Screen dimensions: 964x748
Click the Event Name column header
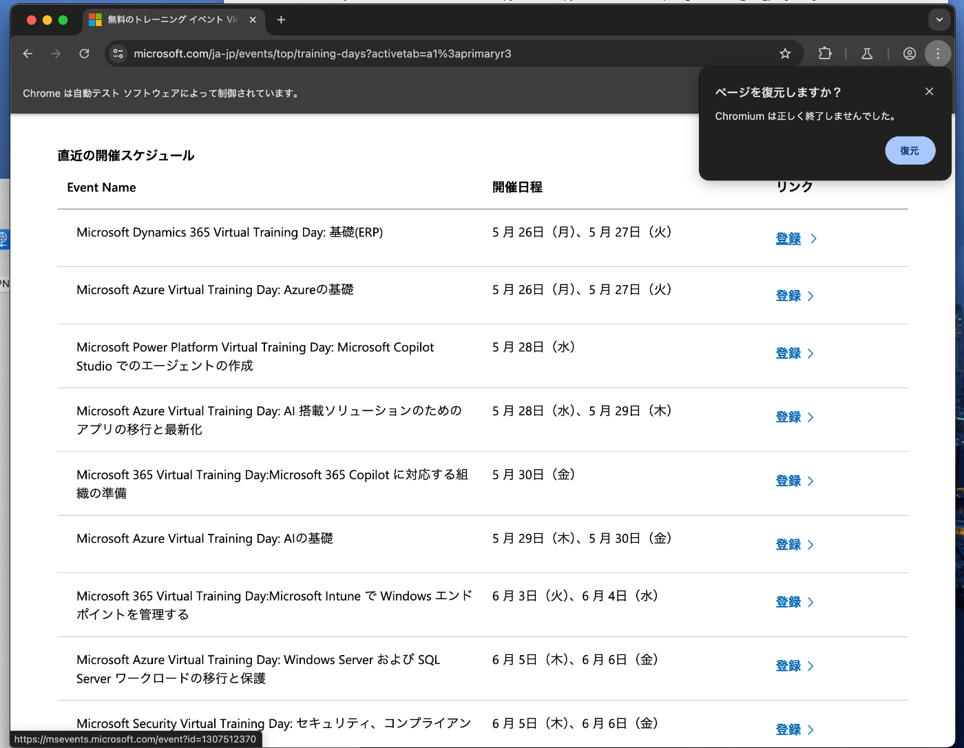coord(101,187)
